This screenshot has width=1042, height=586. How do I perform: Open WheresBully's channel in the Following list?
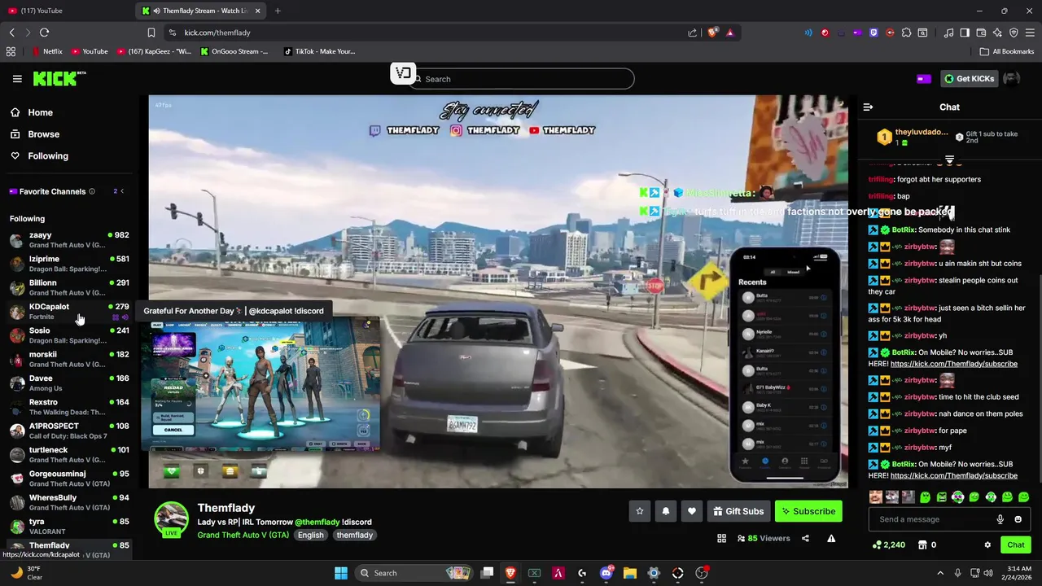coord(68,502)
